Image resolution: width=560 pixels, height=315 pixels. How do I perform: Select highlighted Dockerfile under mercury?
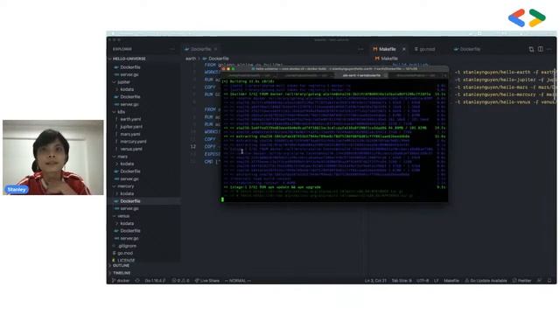(x=130, y=201)
